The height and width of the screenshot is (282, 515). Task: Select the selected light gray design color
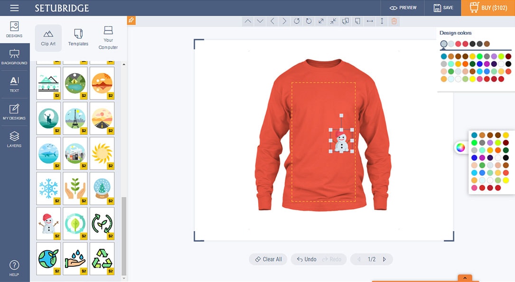pyautogui.click(x=444, y=44)
